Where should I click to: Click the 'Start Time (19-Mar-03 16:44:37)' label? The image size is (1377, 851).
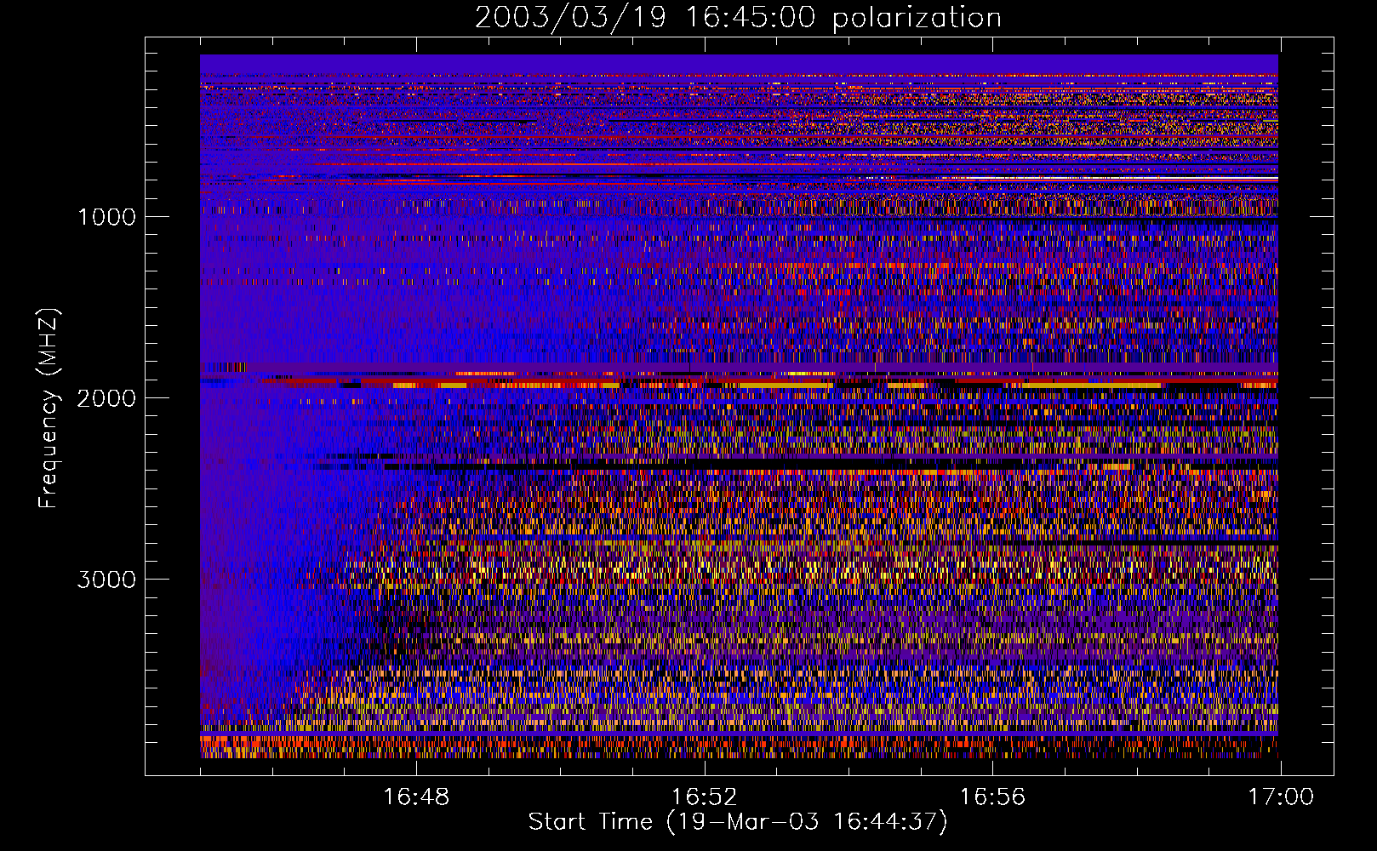point(738,822)
